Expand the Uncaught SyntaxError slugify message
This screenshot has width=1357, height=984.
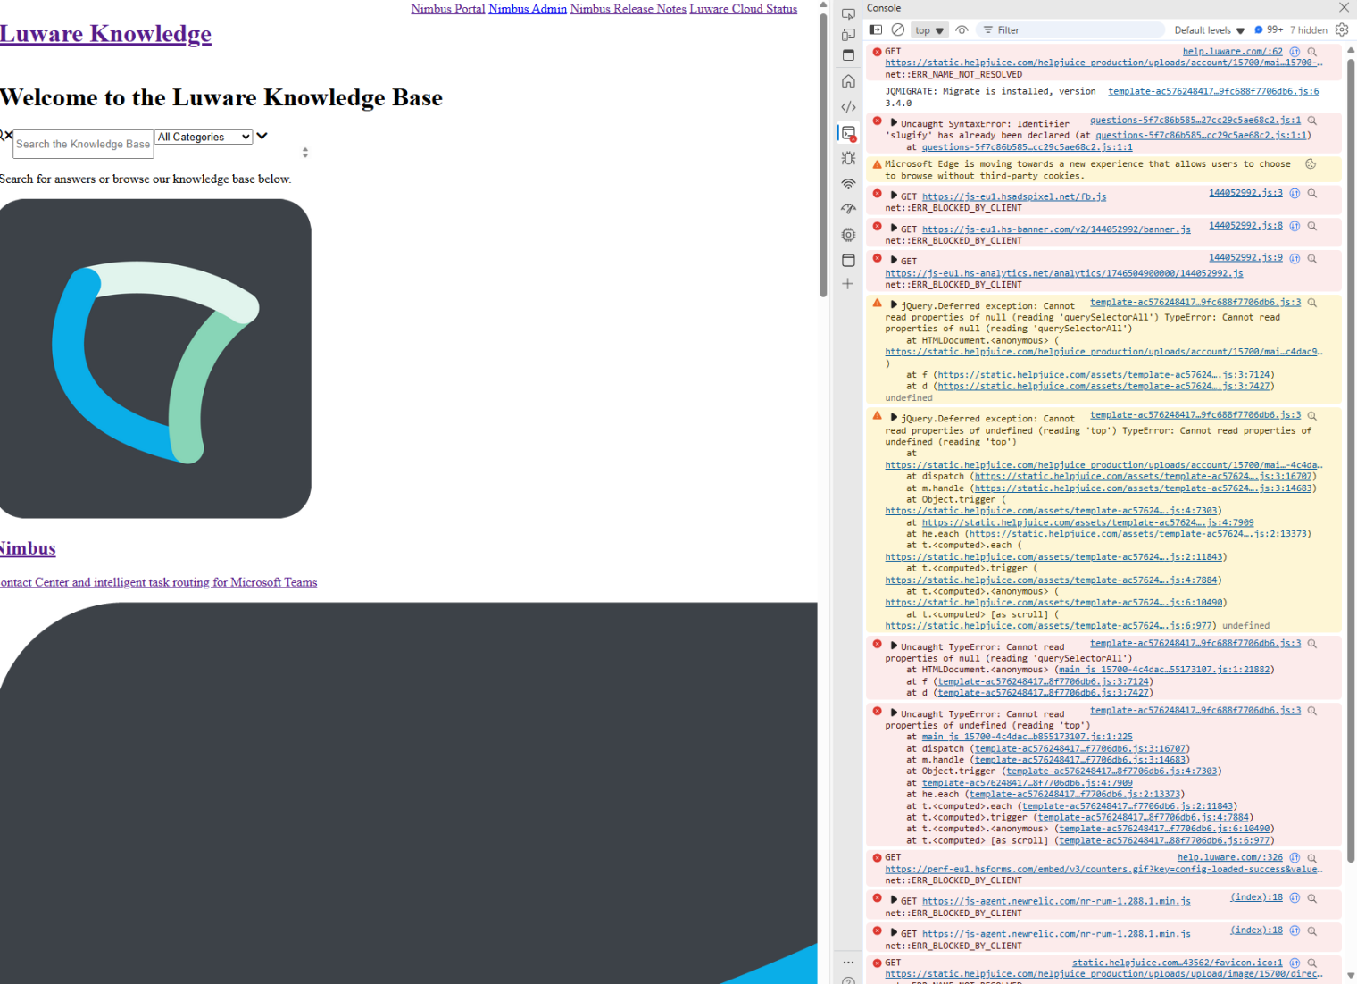[x=894, y=122]
